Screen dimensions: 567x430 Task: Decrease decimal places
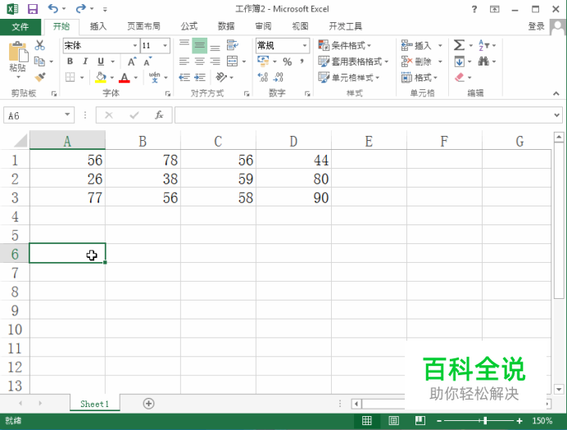point(279,77)
